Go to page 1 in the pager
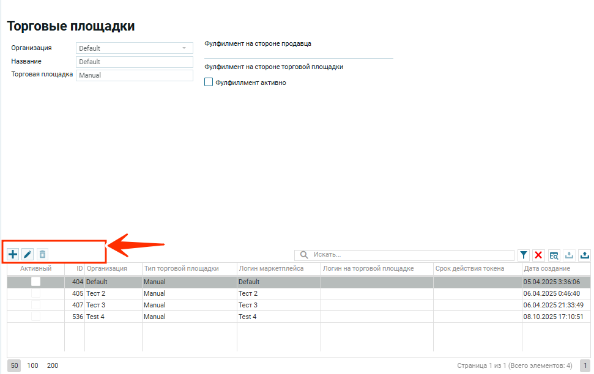Viewport: 594px width, 374px height. 585,365
